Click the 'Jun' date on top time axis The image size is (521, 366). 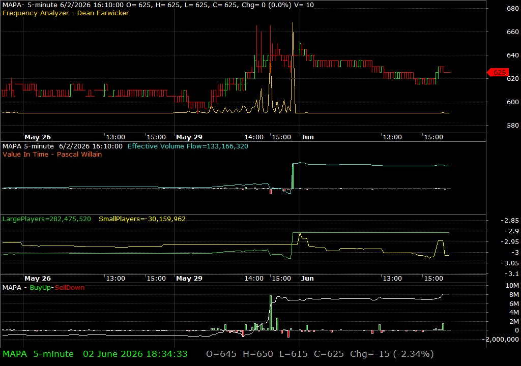coord(307,137)
